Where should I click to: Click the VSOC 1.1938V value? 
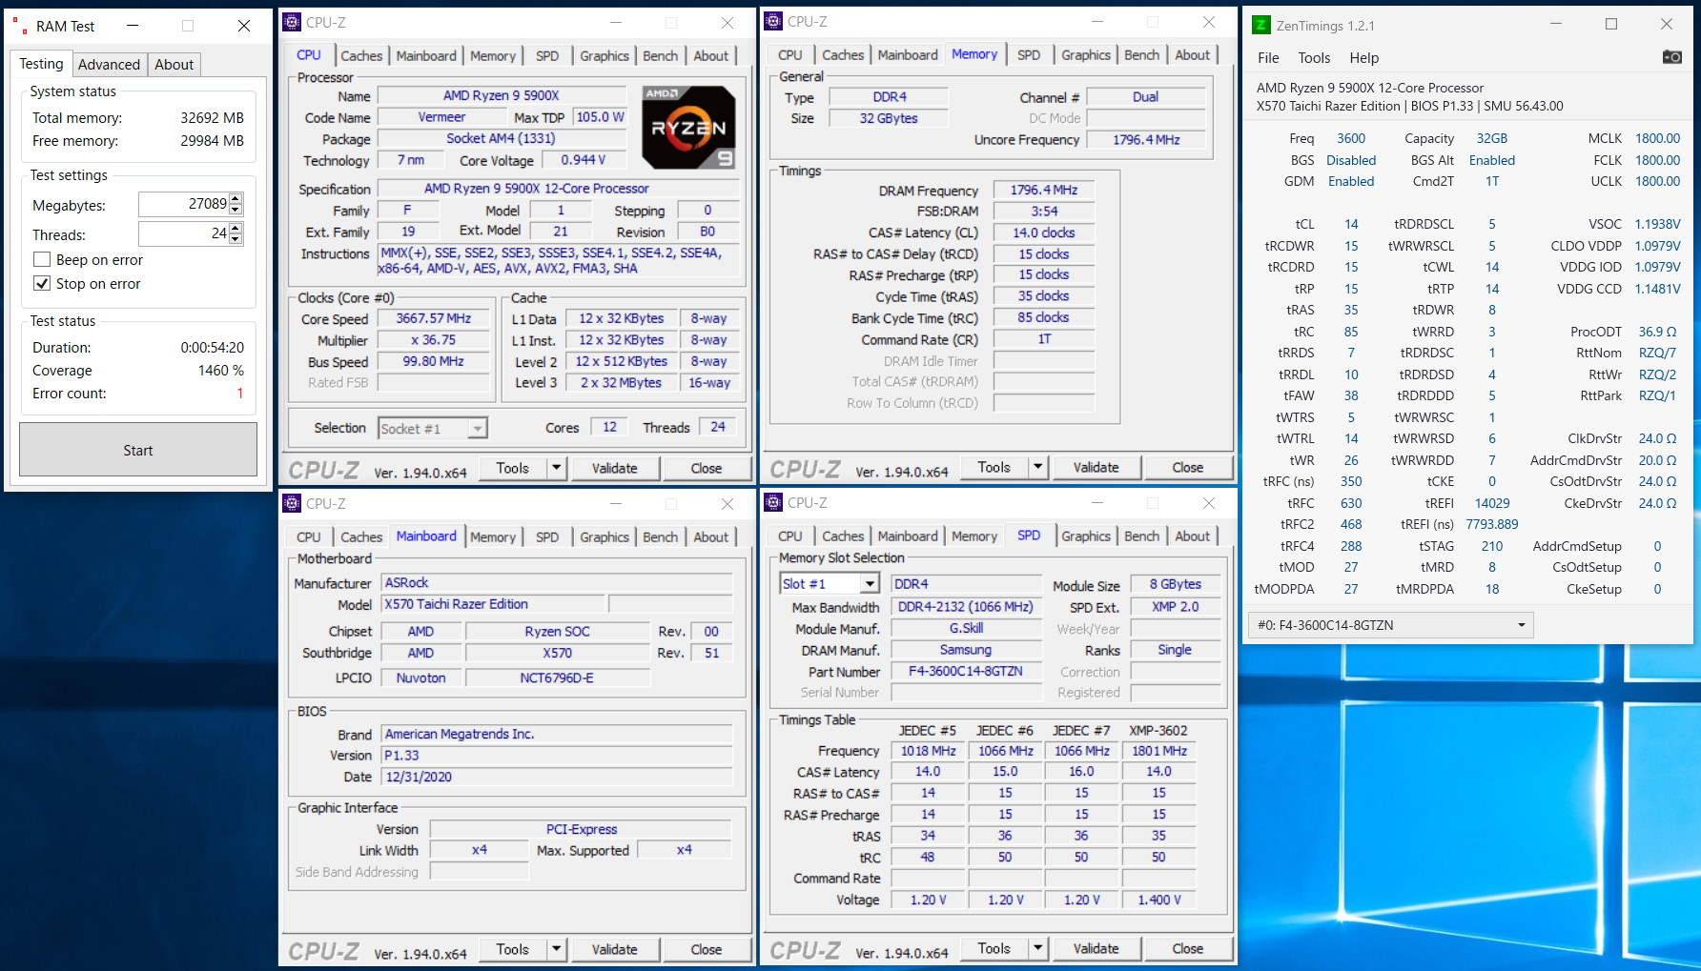tap(1657, 224)
